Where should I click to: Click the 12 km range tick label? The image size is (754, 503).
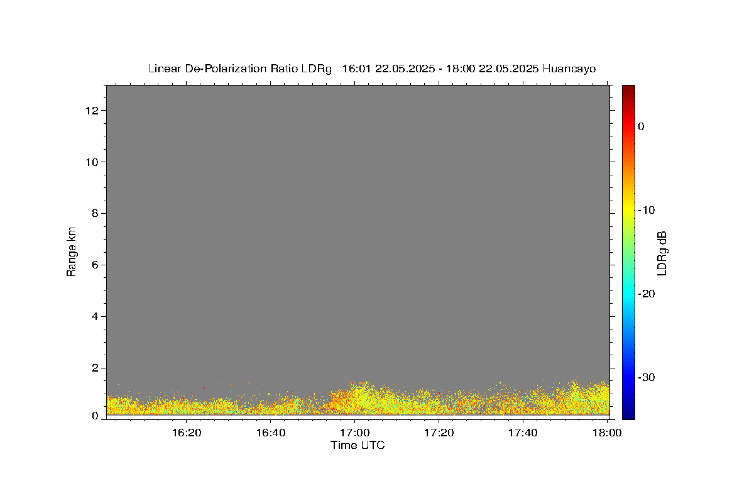(94, 111)
